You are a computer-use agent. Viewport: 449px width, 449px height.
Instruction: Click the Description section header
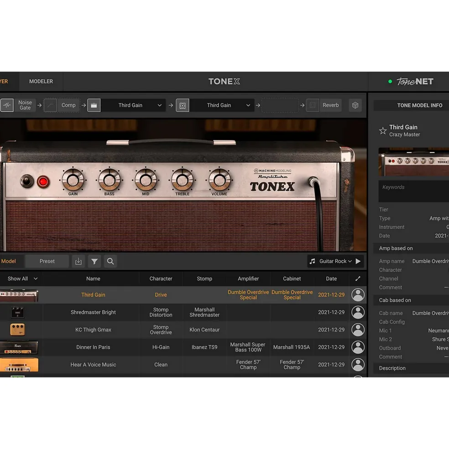point(411,368)
